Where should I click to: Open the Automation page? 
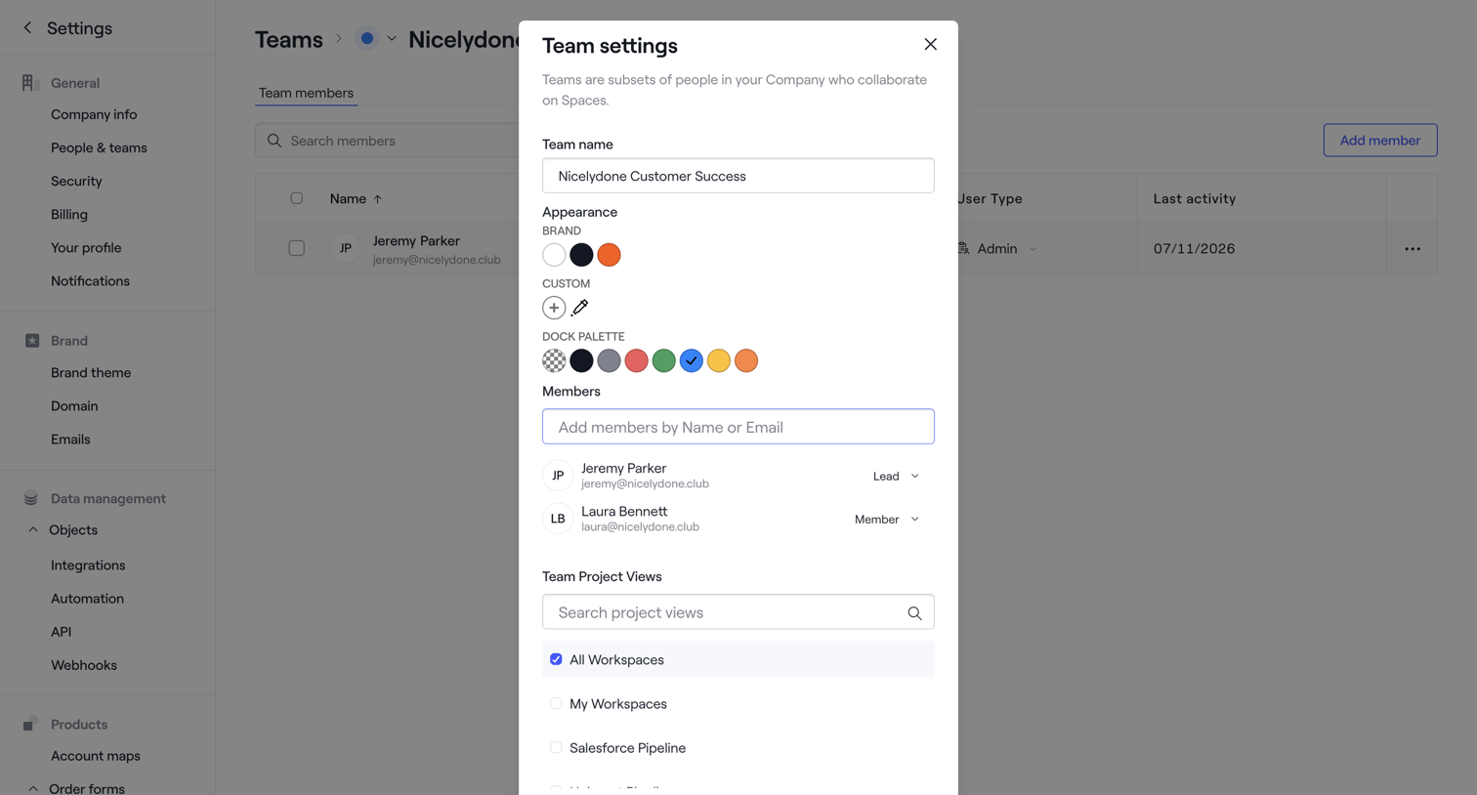87,598
